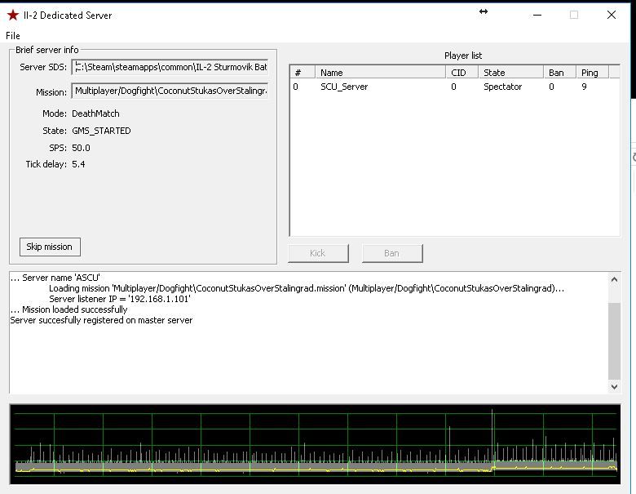Click in the Mission path field
This screenshot has width=636, height=494.
coord(170,91)
